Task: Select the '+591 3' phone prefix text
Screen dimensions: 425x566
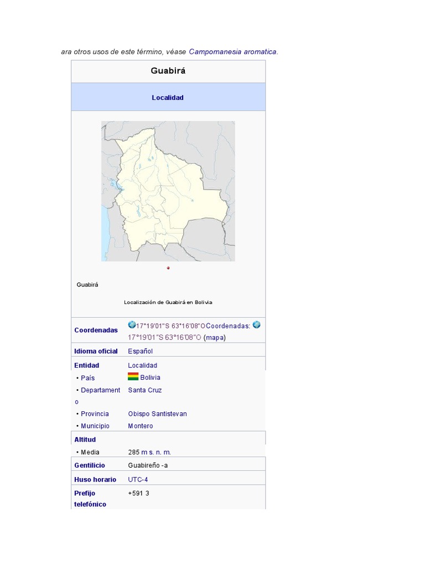Action: [x=139, y=493]
